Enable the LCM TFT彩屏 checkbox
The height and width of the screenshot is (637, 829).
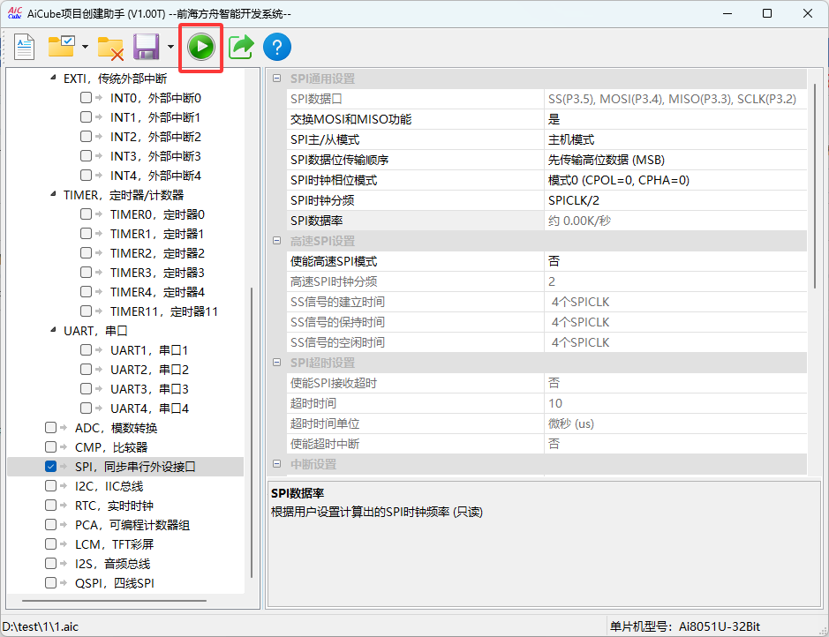[x=50, y=544]
